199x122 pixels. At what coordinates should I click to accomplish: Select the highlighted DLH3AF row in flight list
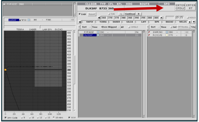tap(110, 35)
